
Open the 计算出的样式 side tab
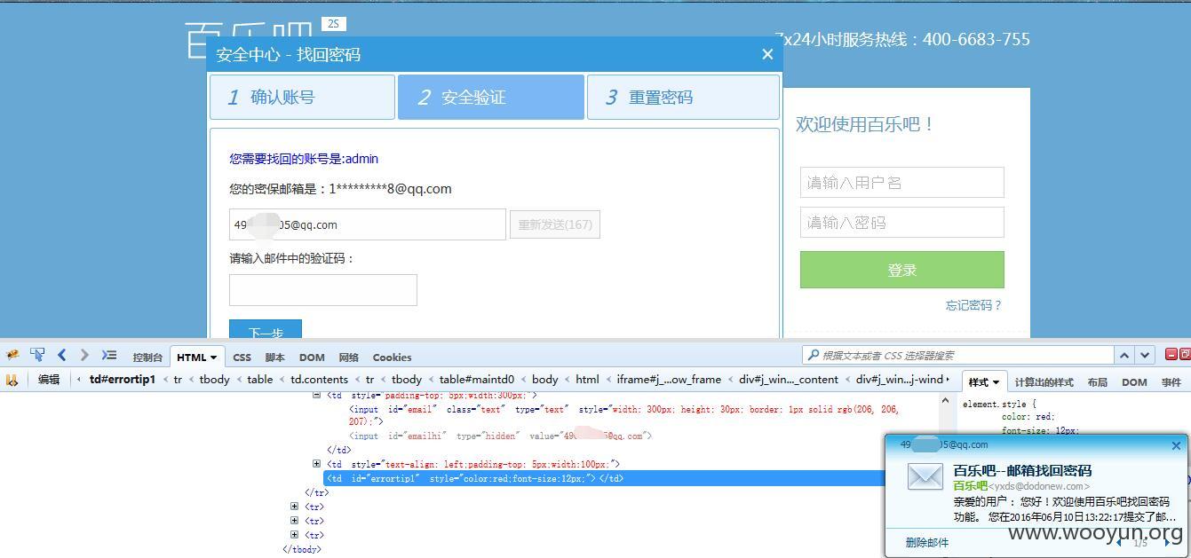(1044, 382)
